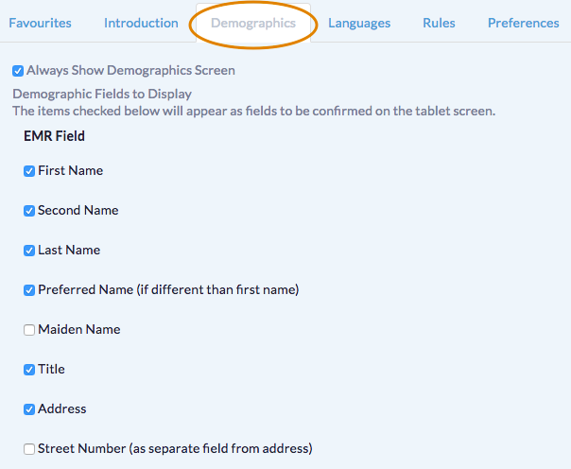Open the Rules tab
The image size is (571, 469).
[439, 23]
